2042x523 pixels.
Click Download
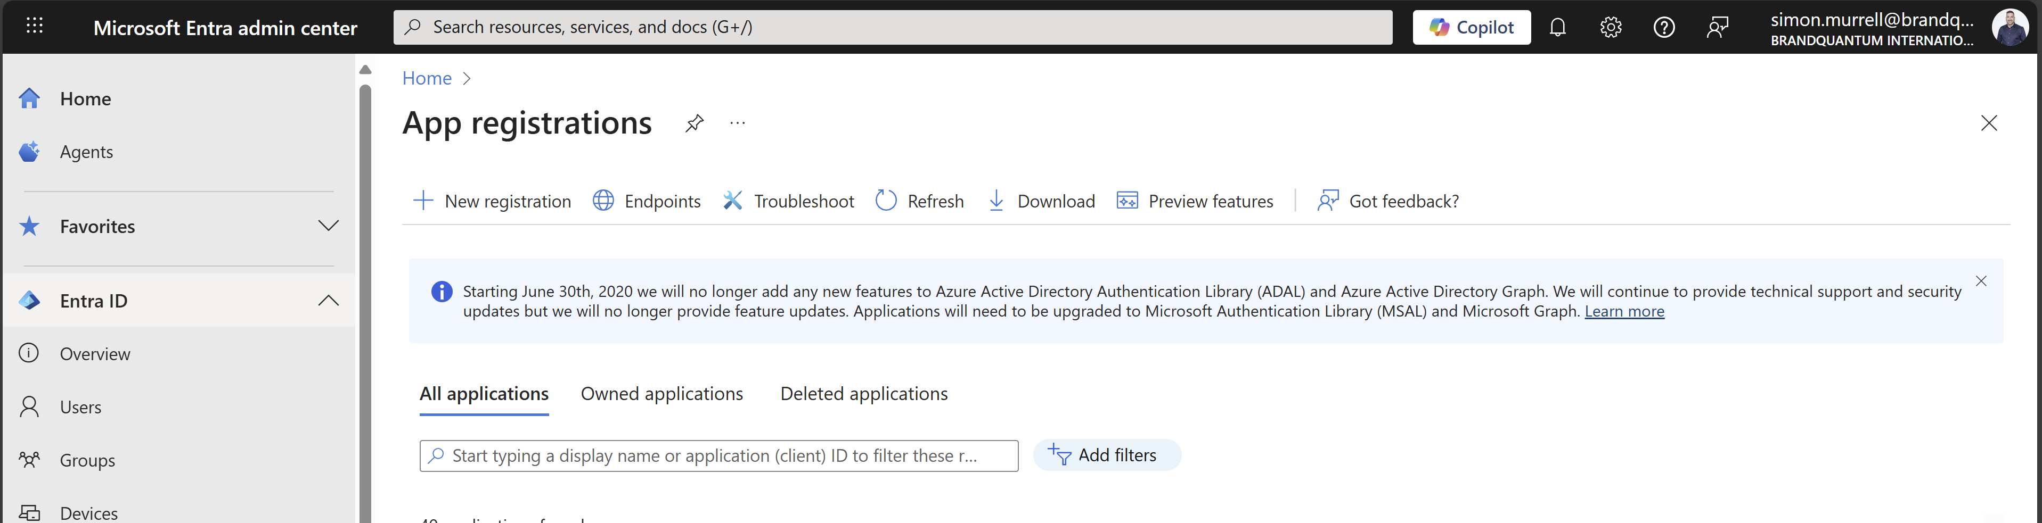pyautogui.click(x=1041, y=201)
